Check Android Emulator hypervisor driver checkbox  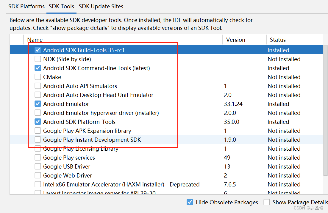click(38, 113)
